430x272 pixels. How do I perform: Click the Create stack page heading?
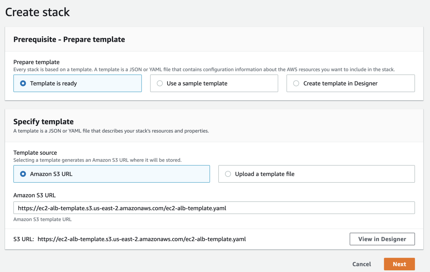pos(37,12)
